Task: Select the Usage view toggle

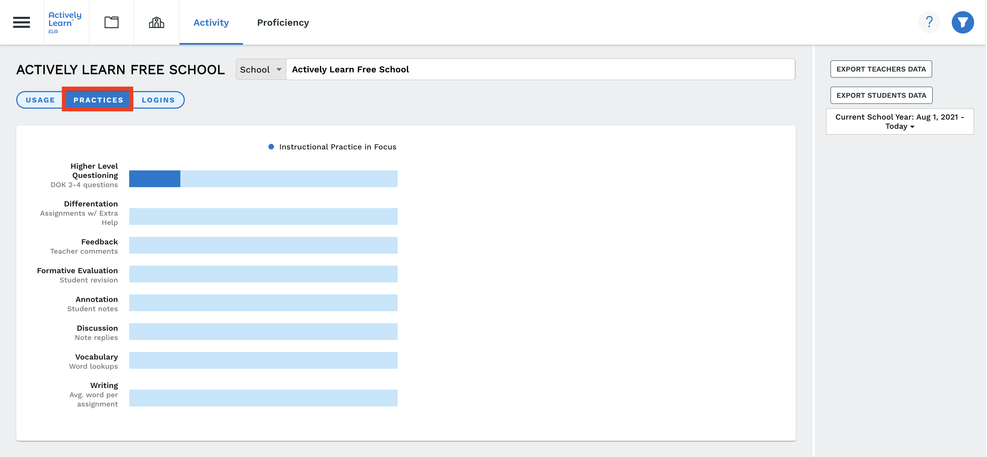Action: pyautogui.click(x=40, y=100)
